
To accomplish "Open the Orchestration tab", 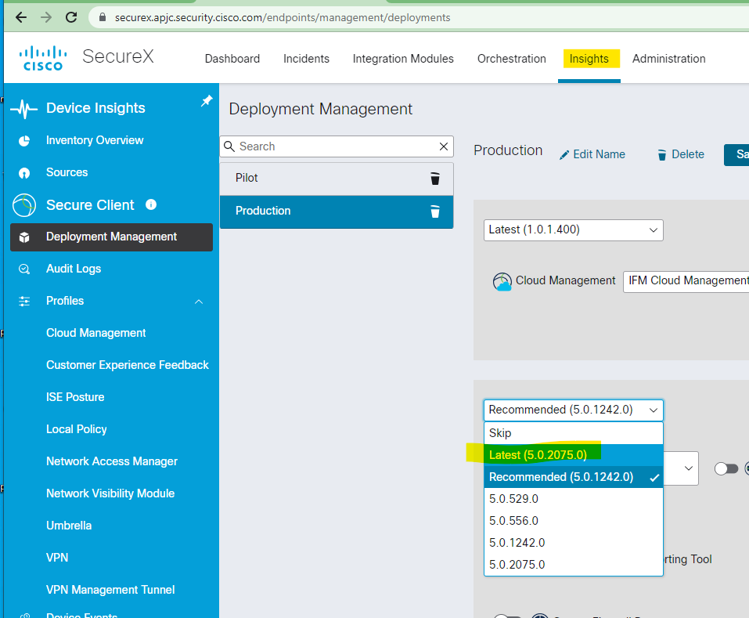I will (511, 59).
